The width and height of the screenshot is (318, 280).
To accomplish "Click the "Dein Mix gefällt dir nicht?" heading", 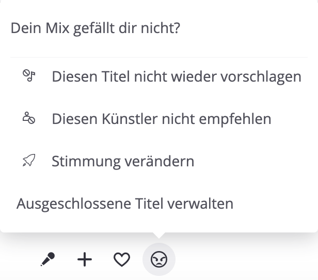I will [x=95, y=28].
